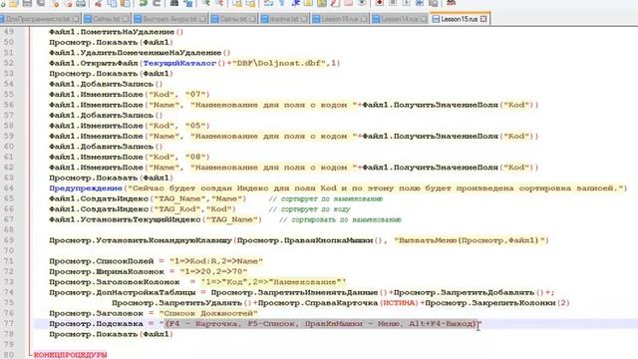Screen dimensions: 638x359
Task: Click the "TAG_Kod" string on line 66
Action: [x=177, y=209]
